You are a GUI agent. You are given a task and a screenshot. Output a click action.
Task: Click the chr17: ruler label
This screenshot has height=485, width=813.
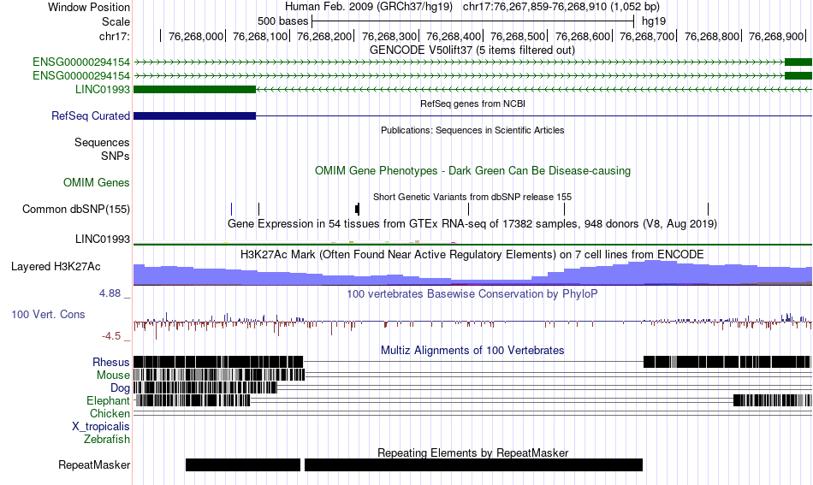point(114,36)
